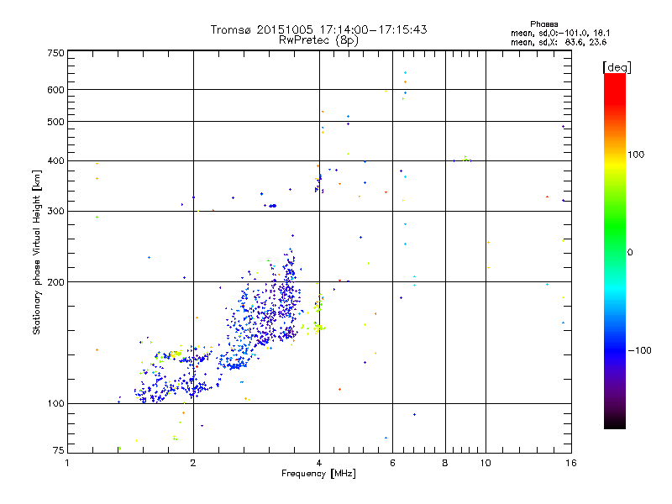Click the 16 MHz x-axis tick label
This screenshot has width=672, height=504.
(571, 463)
